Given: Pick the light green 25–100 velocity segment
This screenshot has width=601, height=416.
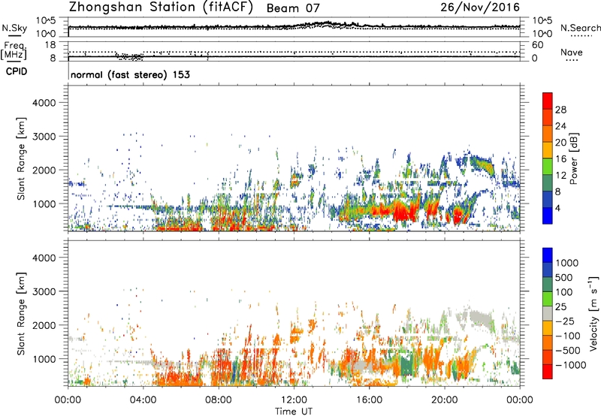Looking at the screenshot, I should point(548,299).
